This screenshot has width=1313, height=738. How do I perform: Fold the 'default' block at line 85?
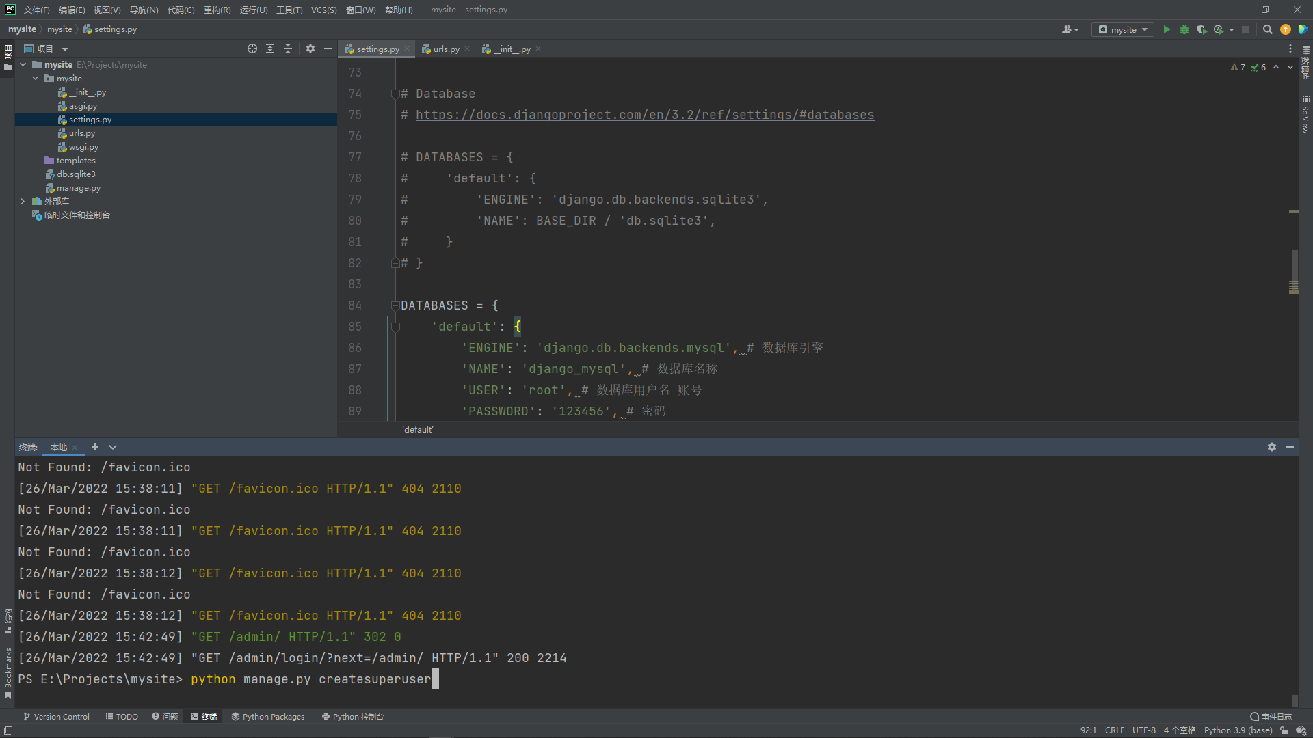395,327
